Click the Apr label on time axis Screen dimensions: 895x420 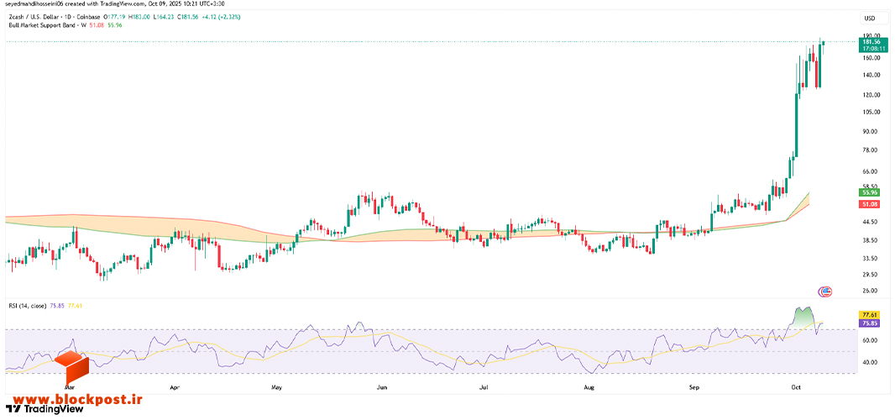tap(175, 387)
